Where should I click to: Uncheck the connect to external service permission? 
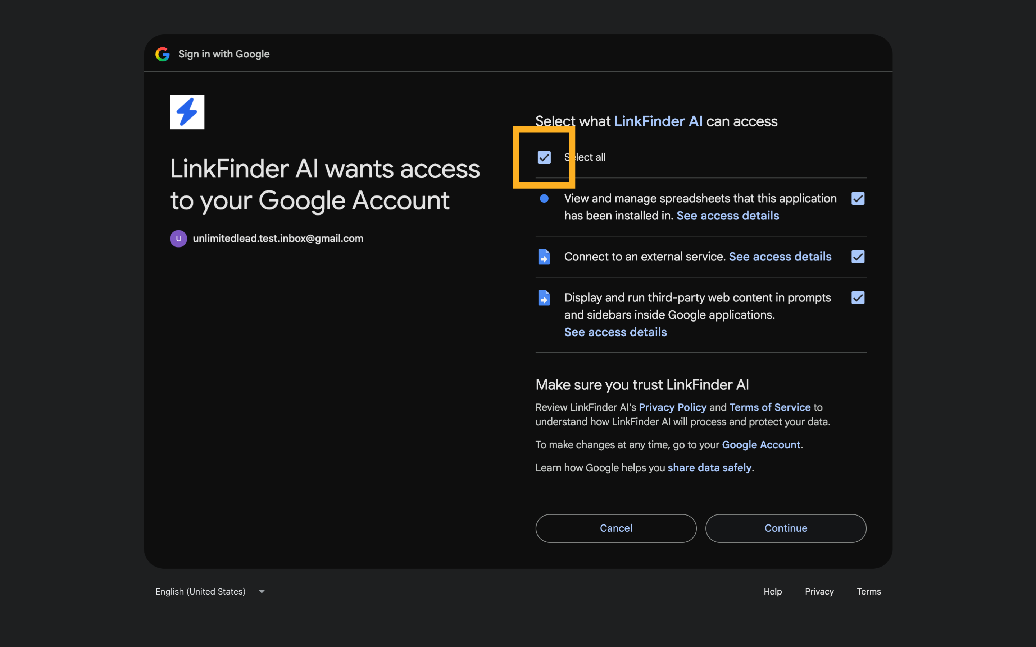(858, 257)
